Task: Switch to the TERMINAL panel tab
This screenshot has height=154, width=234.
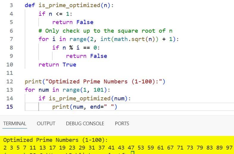Action: coord(15,123)
